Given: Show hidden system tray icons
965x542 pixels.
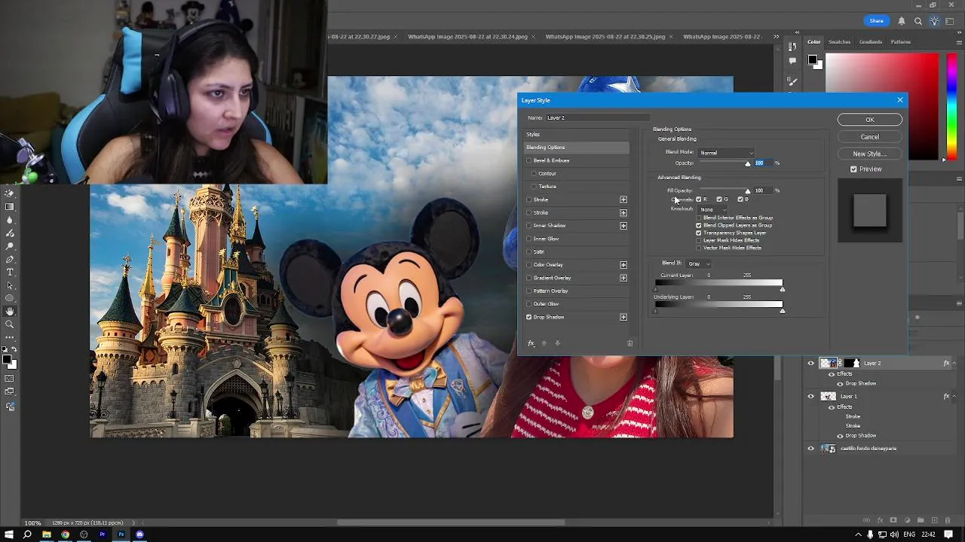Looking at the screenshot, I should (x=859, y=534).
